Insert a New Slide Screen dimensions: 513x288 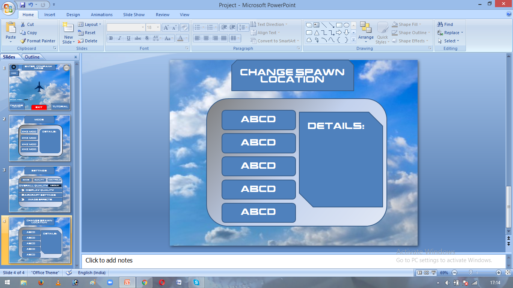click(x=69, y=33)
